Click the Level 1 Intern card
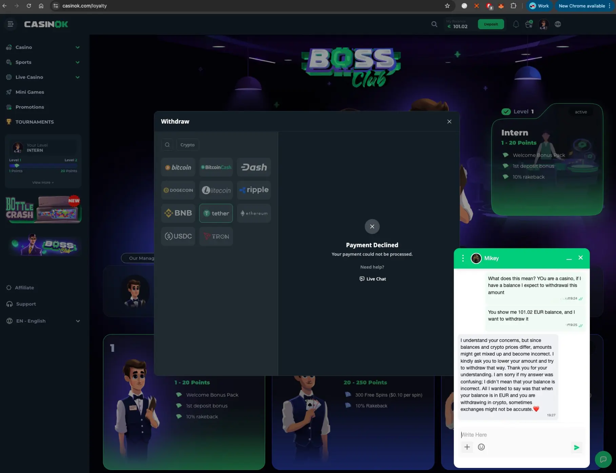The width and height of the screenshot is (616, 473). [x=547, y=159]
